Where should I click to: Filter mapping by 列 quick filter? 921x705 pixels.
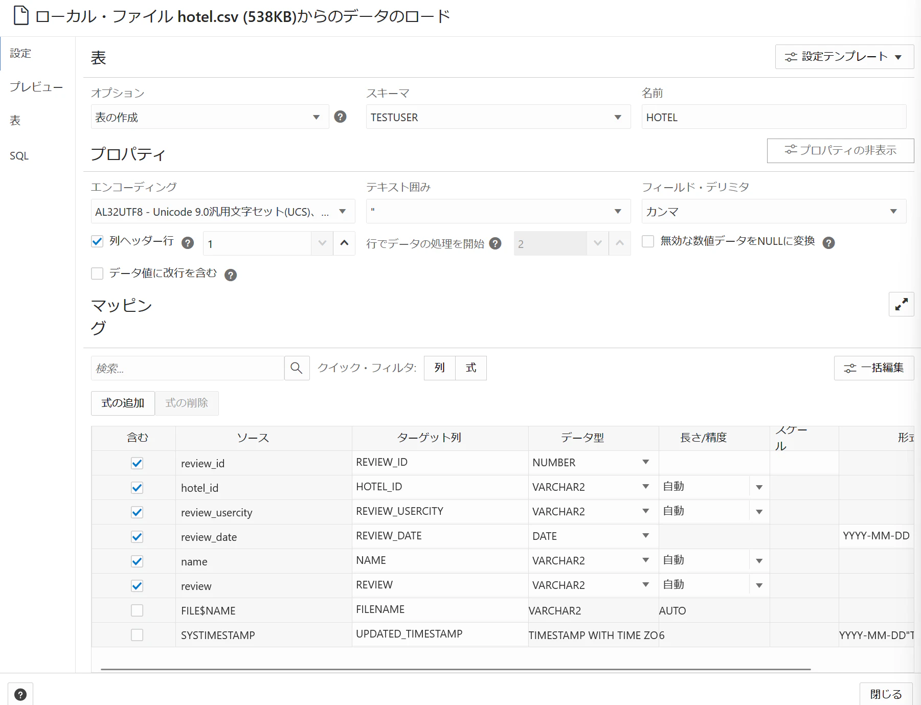coord(440,368)
